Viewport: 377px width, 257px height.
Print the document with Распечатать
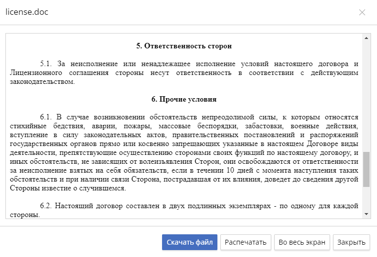pyautogui.click(x=246, y=242)
